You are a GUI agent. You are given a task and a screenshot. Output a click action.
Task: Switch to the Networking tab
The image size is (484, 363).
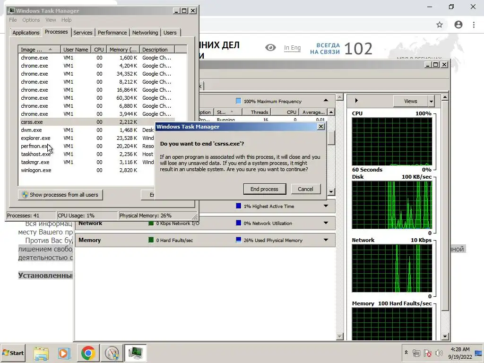click(145, 33)
